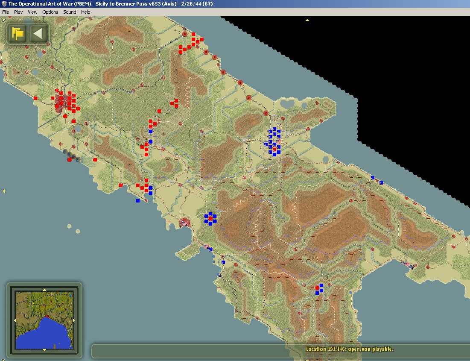Select the red unit beside blue units in the southern mountains
Image resolution: width=470 pixels, height=361 pixels.
317,288
